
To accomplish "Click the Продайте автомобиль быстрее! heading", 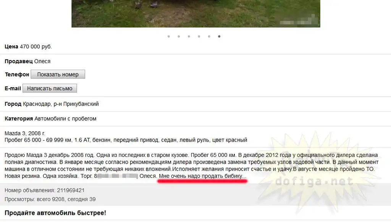I will tap(55, 213).
